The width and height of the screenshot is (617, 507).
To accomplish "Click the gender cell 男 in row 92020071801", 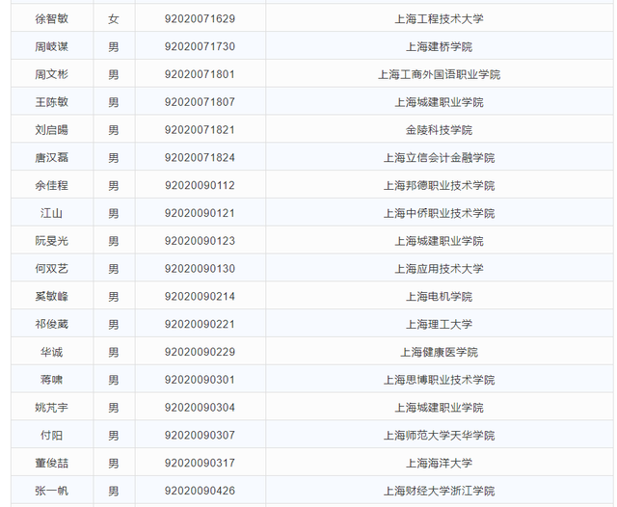I will [114, 74].
